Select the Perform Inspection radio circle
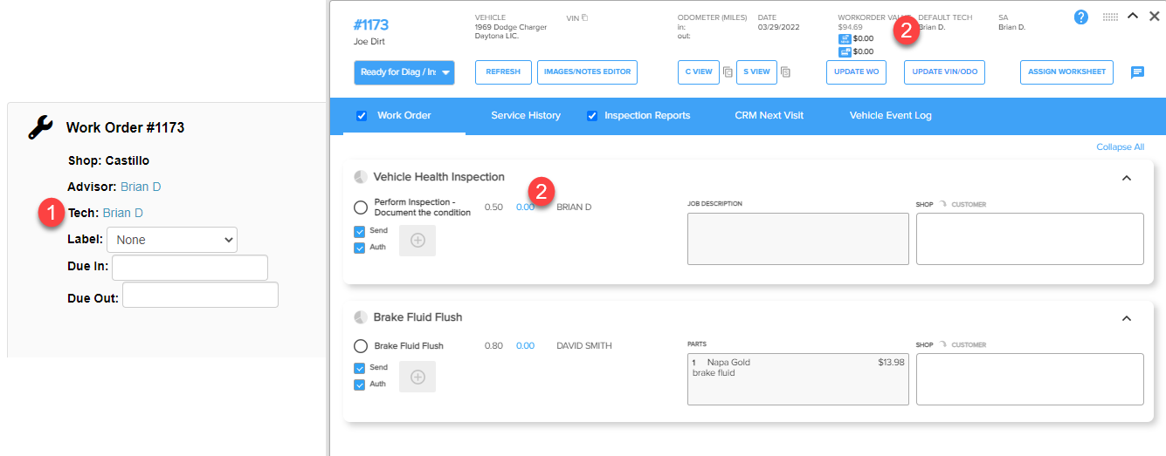1166x456 pixels. 361,208
